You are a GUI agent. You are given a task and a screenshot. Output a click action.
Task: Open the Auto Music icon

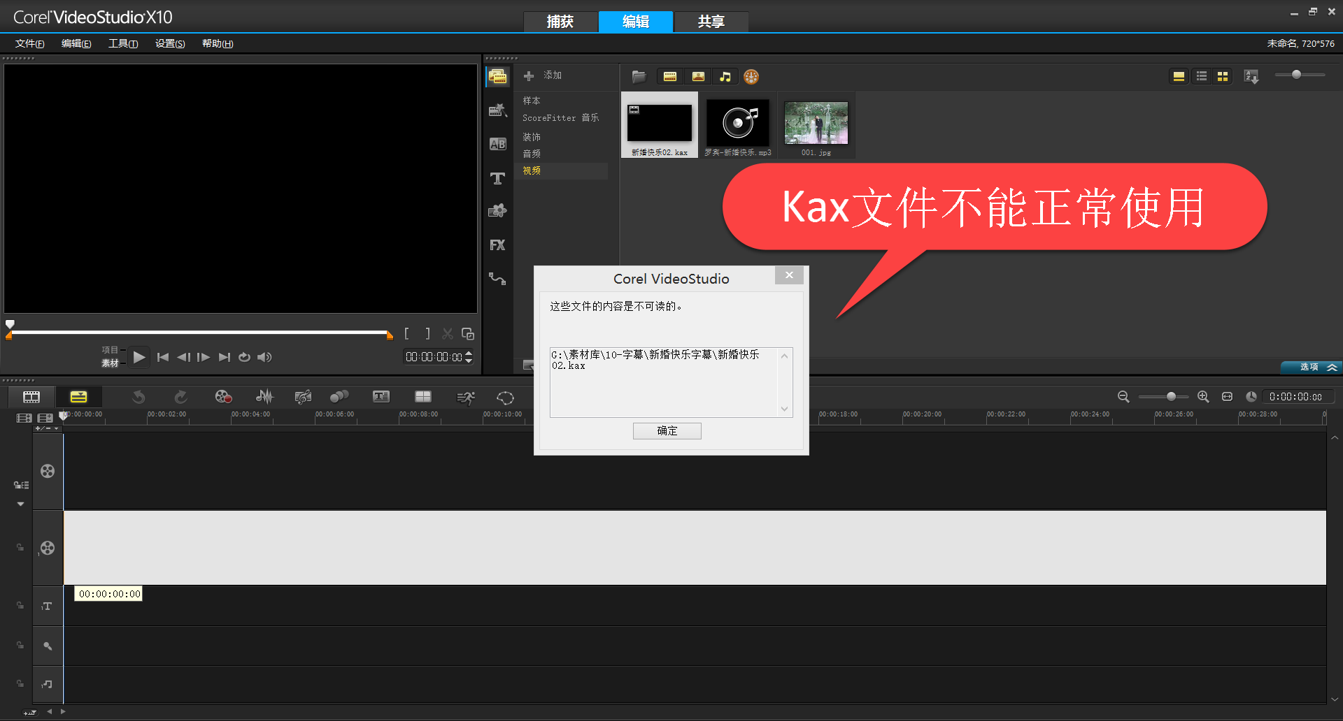(x=303, y=397)
